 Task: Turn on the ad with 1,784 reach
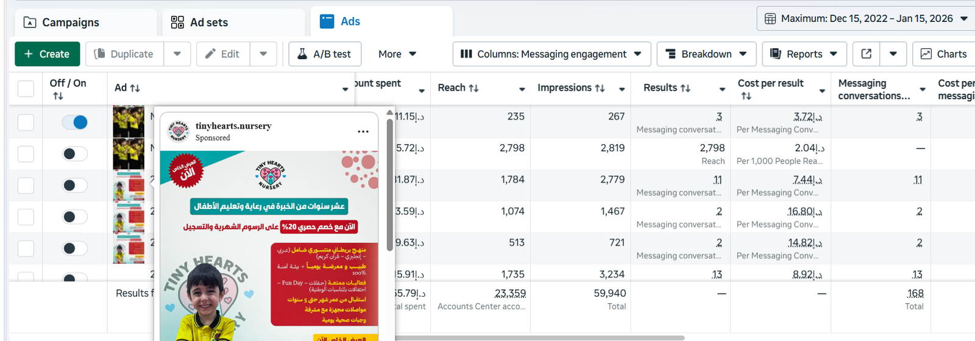point(75,185)
